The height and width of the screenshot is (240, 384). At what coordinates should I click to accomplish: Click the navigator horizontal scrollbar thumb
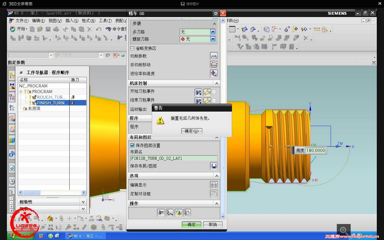(x=32, y=193)
